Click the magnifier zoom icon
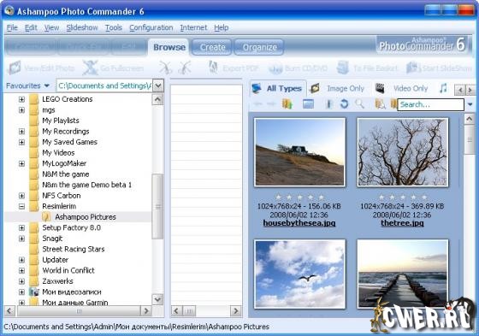This screenshot has width=479, height=336. coord(360,104)
